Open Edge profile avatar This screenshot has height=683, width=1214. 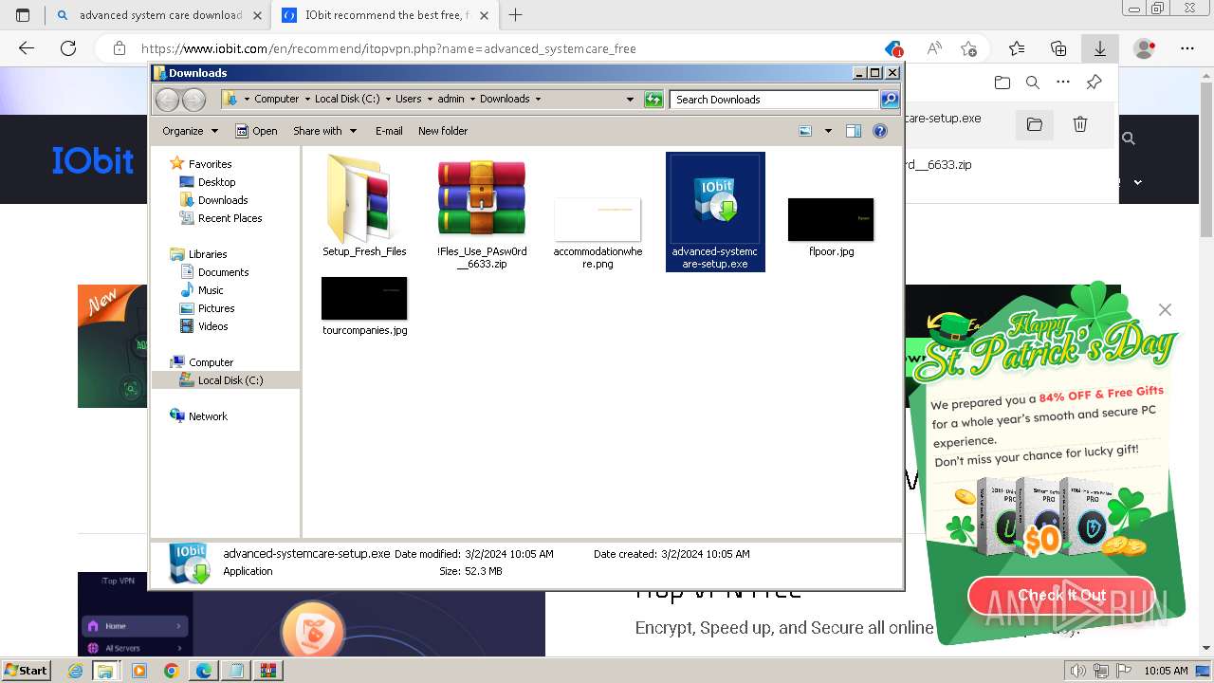tap(1145, 48)
